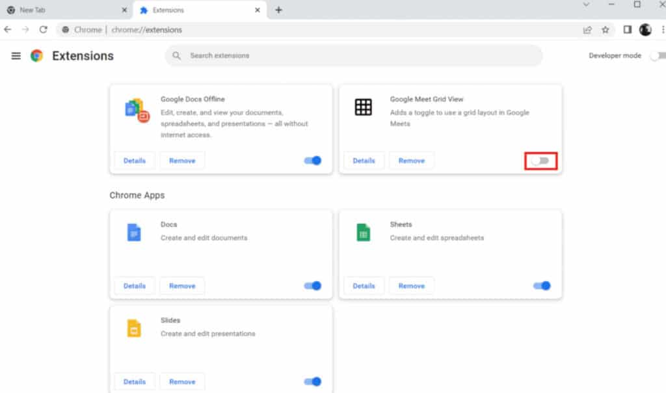This screenshot has width=666, height=393.
Task: Turn on Developer mode switch
Action: point(657,56)
